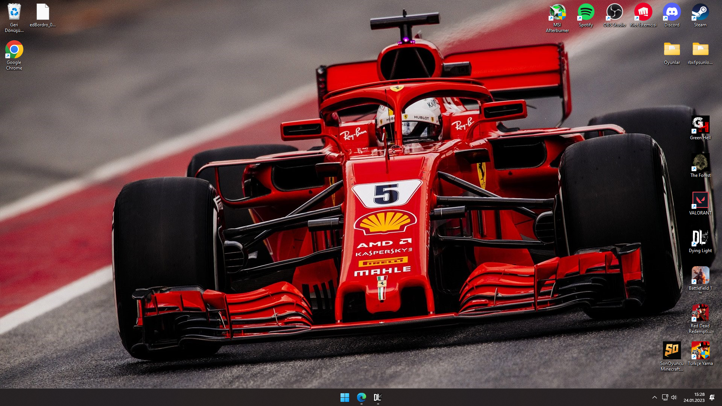Select The Forest game icon
The width and height of the screenshot is (722, 406).
(700, 166)
